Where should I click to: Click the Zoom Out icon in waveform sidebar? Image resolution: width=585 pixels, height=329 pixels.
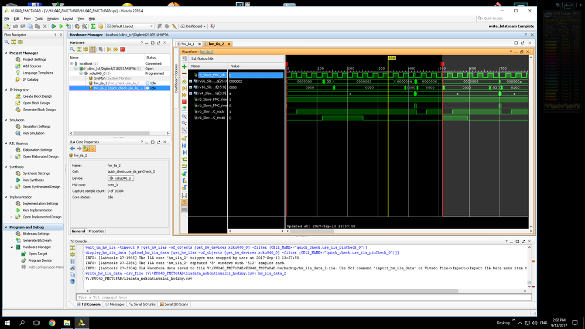tap(184, 123)
